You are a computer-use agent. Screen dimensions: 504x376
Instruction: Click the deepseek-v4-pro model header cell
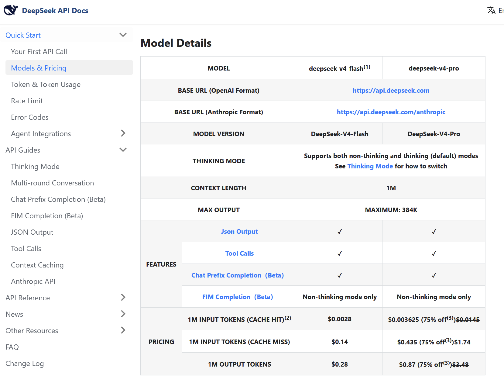tap(434, 68)
